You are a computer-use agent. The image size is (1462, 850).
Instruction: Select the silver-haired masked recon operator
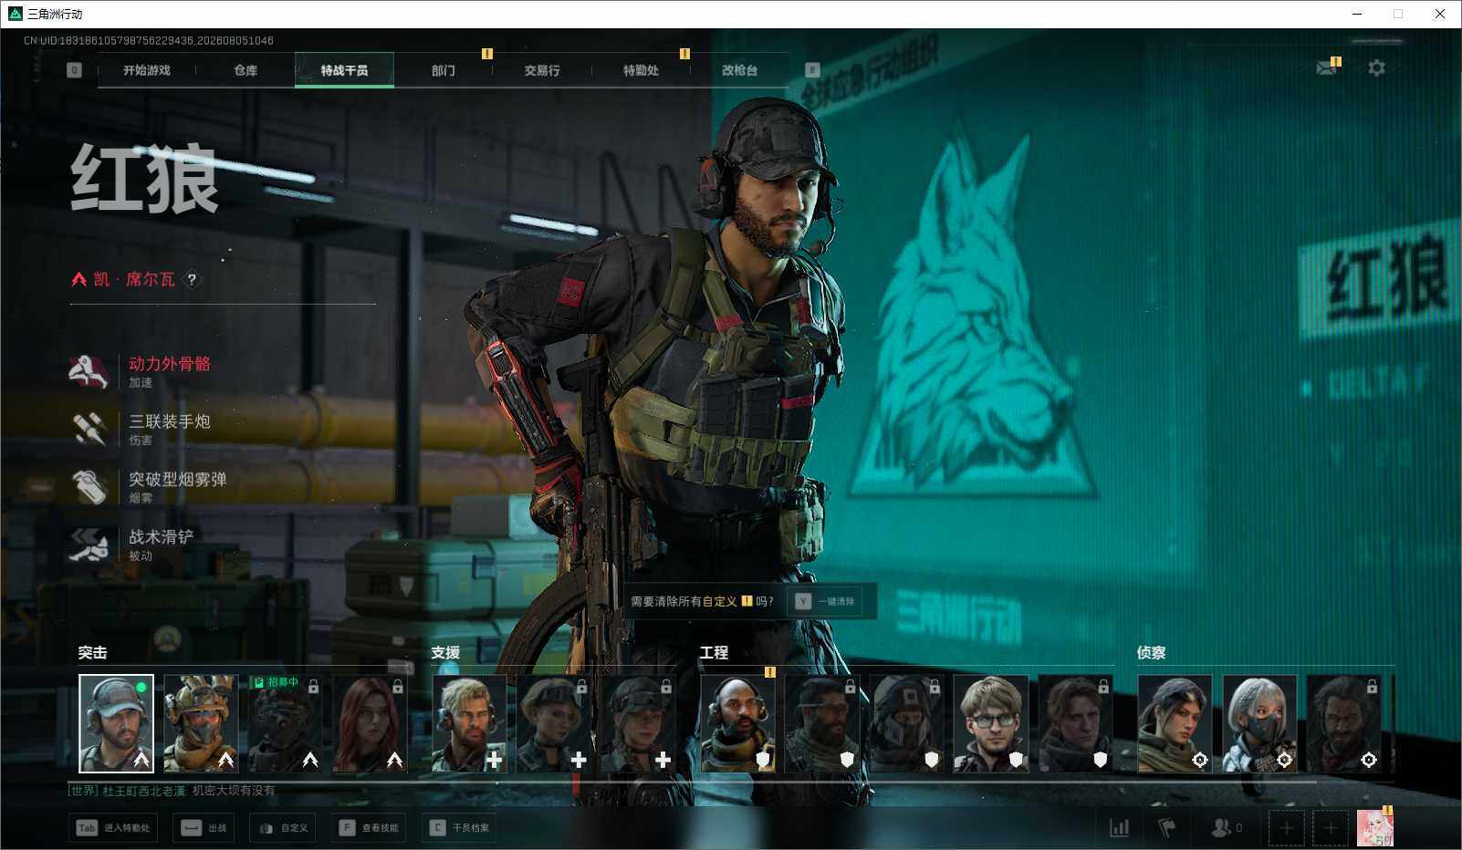(x=1259, y=723)
